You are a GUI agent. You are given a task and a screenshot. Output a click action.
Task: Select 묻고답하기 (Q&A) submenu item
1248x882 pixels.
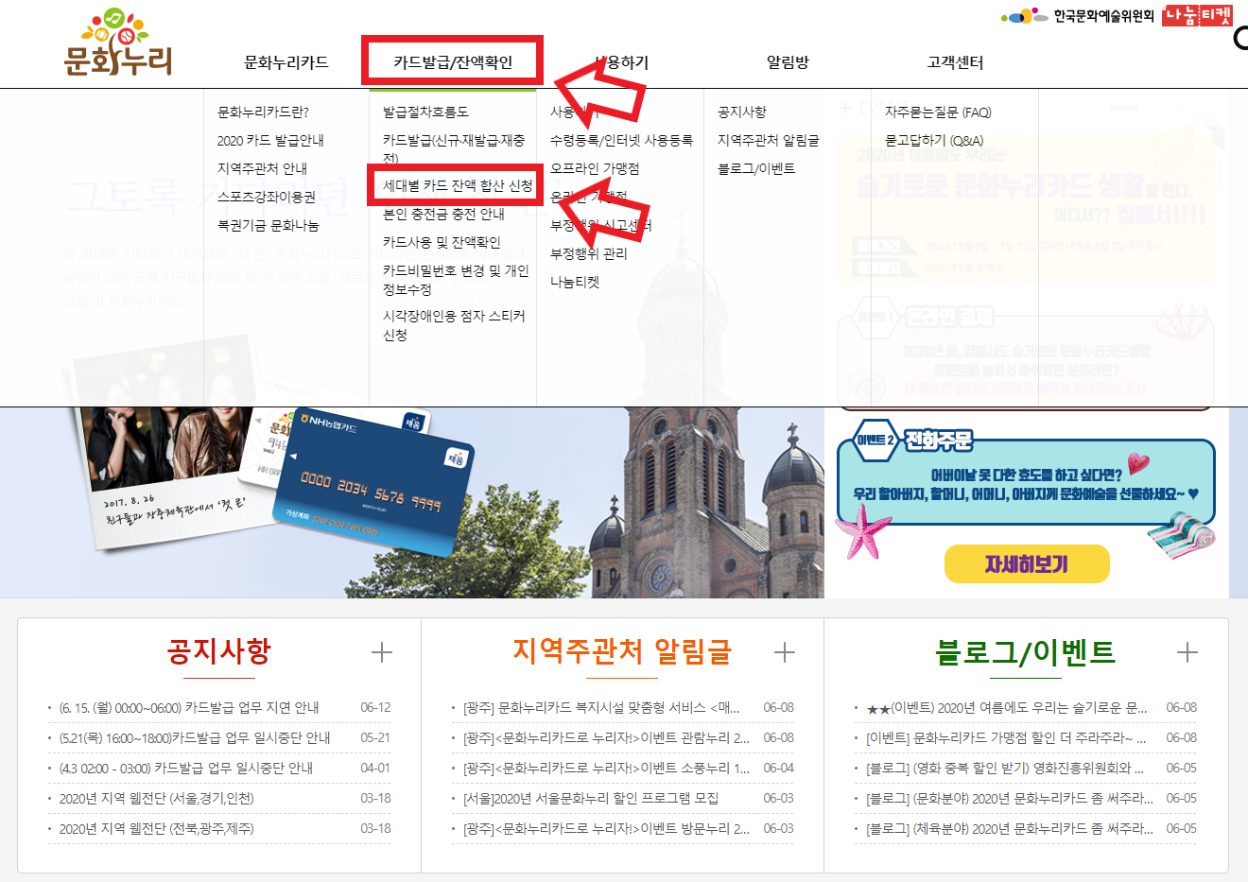pos(934,140)
